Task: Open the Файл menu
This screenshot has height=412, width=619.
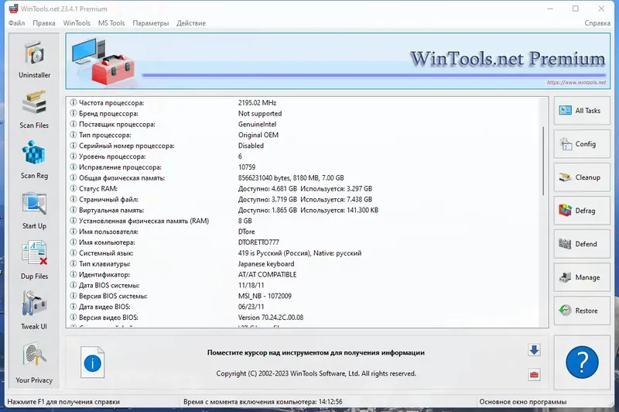Action: (16, 23)
